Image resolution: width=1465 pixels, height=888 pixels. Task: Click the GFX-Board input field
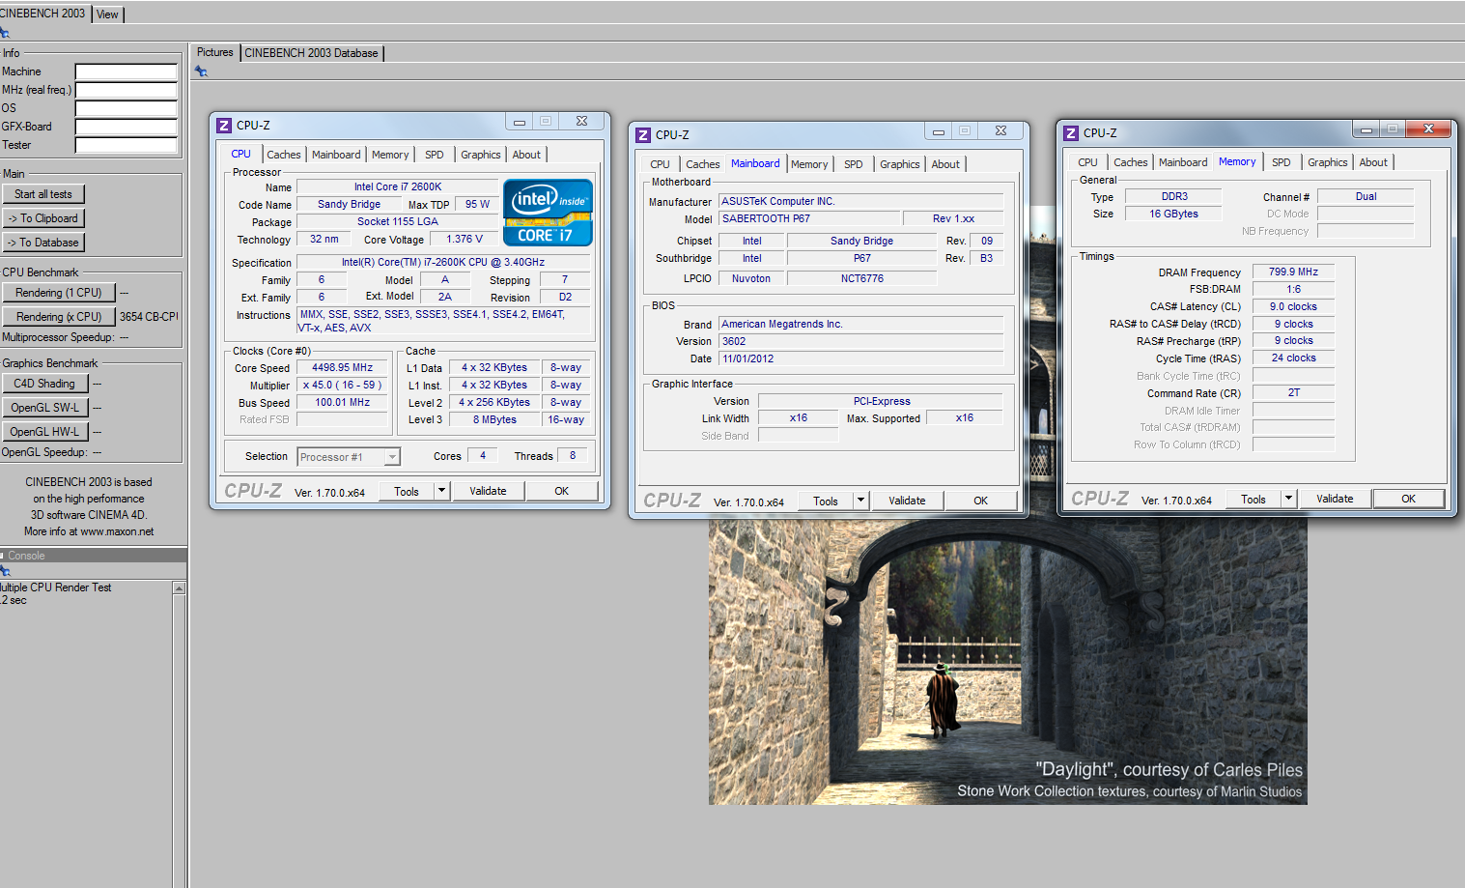point(127,127)
